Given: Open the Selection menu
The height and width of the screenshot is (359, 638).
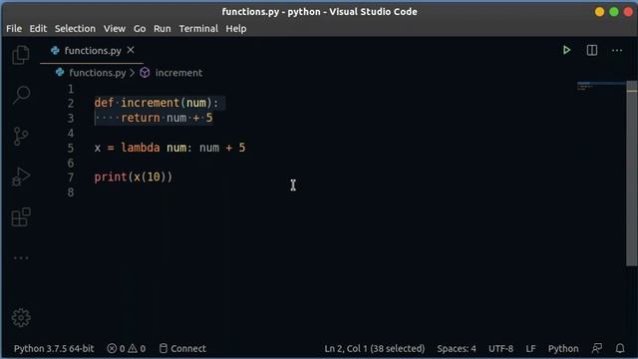Looking at the screenshot, I should point(75,29).
